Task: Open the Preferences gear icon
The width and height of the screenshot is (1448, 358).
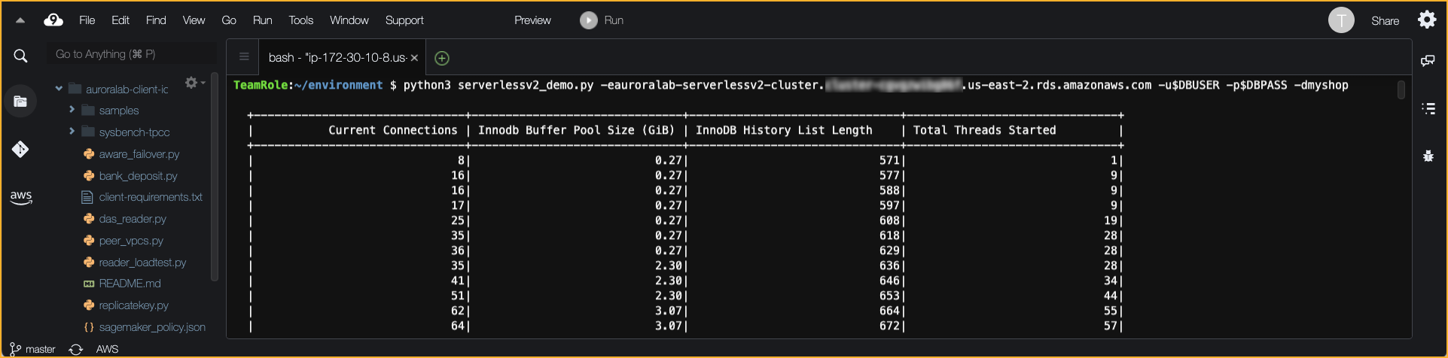Action: coord(1427,20)
